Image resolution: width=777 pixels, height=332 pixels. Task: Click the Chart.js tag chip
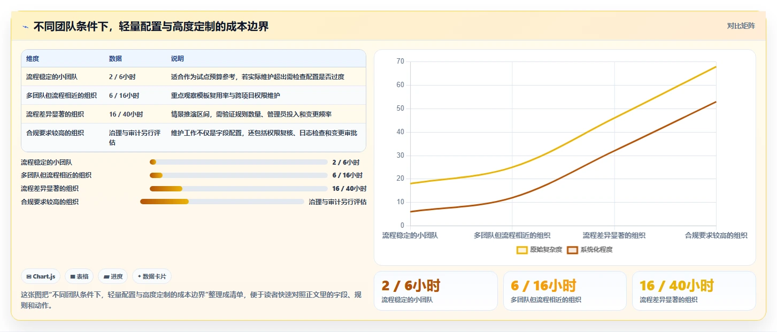click(x=41, y=276)
